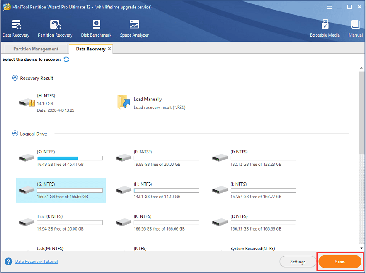Start the Scan
The height and width of the screenshot is (273, 366).
tap(340, 262)
